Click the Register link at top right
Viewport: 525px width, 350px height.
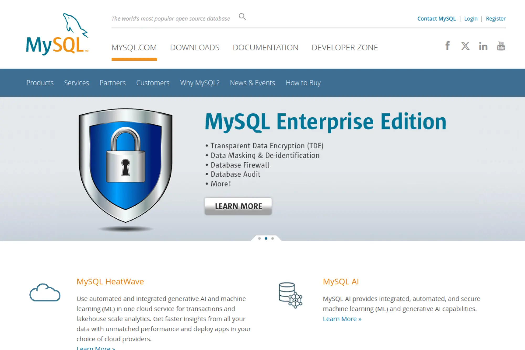tap(496, 18)
